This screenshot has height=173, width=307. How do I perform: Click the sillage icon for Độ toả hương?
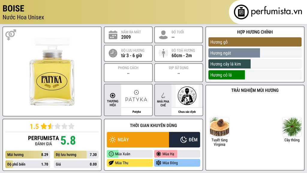pos(163,53)
